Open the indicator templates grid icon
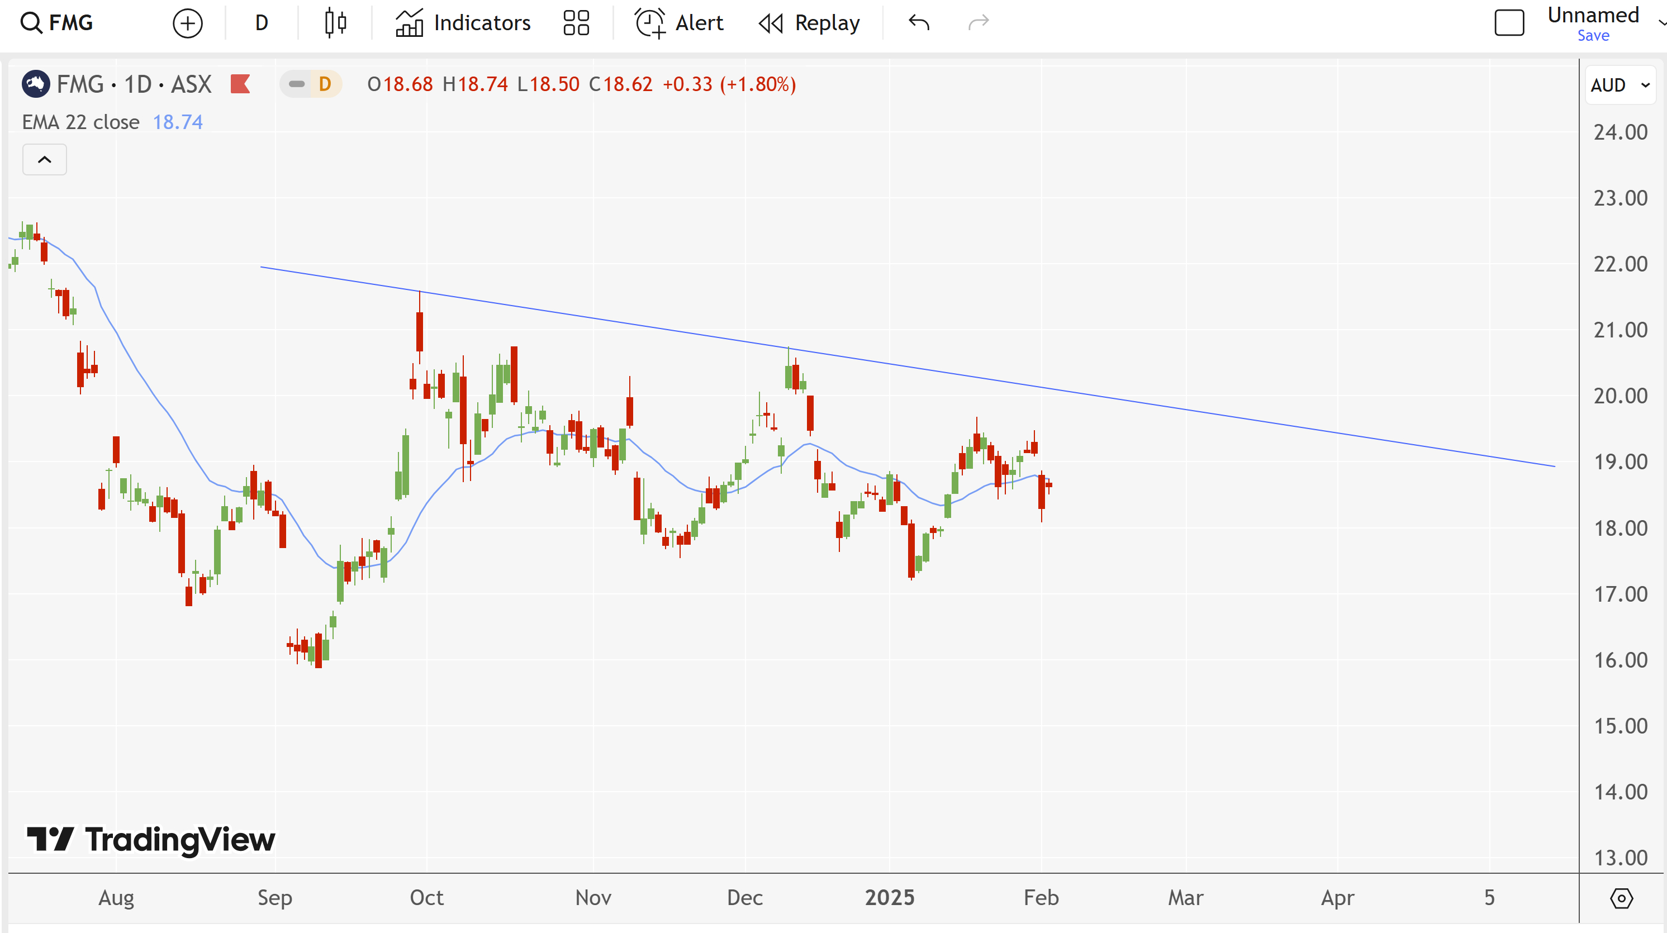 coord(576,23)
